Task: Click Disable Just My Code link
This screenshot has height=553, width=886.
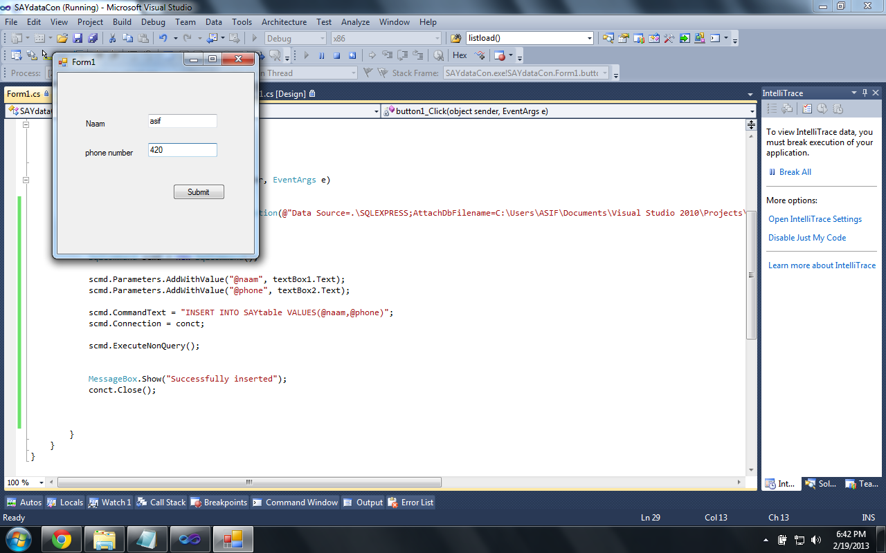Action: point(807,238)
